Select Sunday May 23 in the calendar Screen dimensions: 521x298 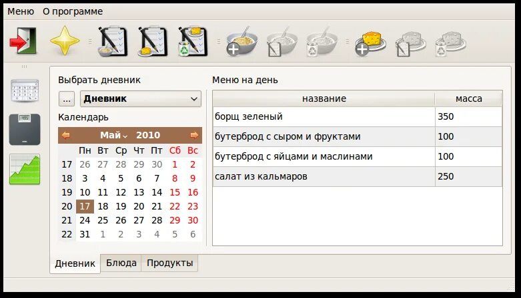(193, 206)
